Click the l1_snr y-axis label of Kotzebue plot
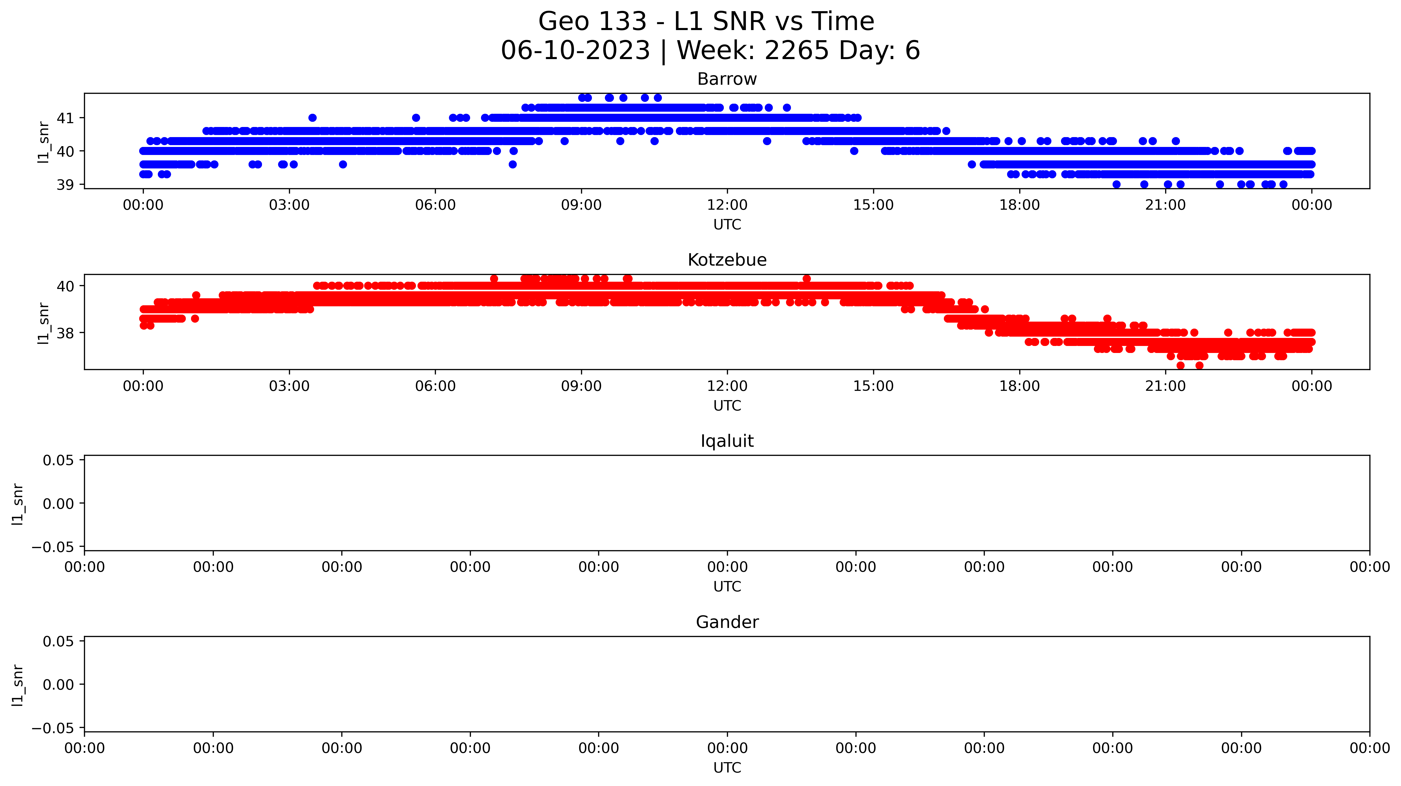Image resolution: width=1401 pixels, height=786 pixels. (44, 323)
